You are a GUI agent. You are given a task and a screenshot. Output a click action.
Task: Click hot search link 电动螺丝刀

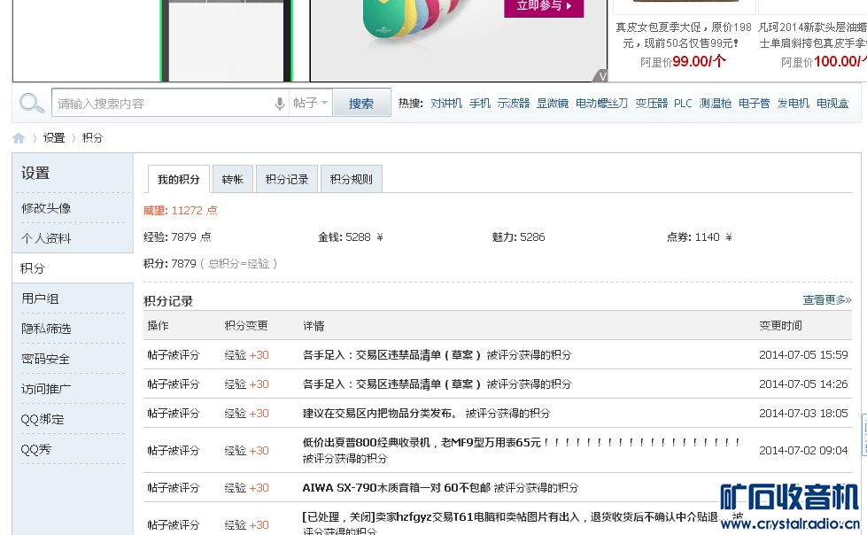[x=601, y=104]
